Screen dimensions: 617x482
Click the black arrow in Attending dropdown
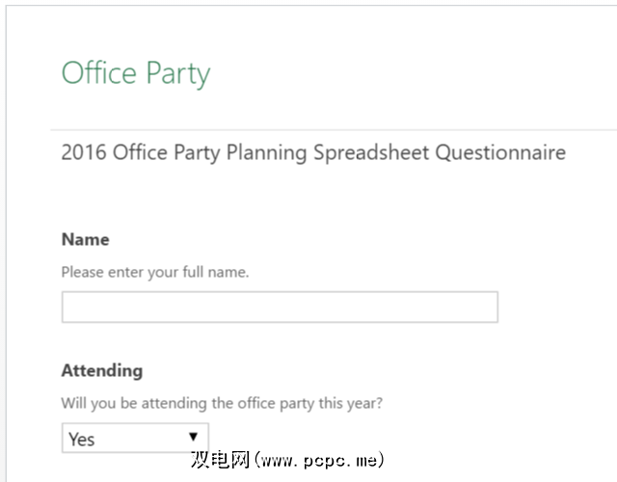pos(194,438)
